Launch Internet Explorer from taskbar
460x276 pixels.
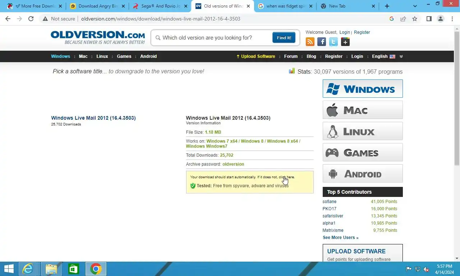point(28,269)
